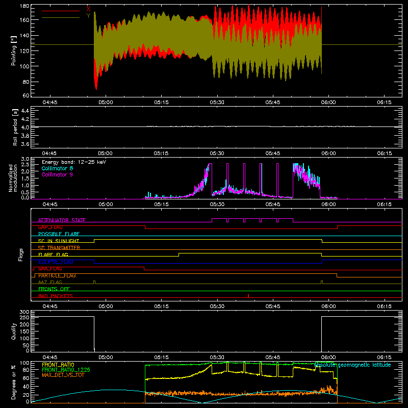Click the ATTENUATOR_STATE flag label
Image resolution: width=408 pixels, height=408 pixels.
62,220
